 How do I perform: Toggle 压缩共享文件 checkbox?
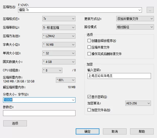pyautogui.click(x=89, y=47)
